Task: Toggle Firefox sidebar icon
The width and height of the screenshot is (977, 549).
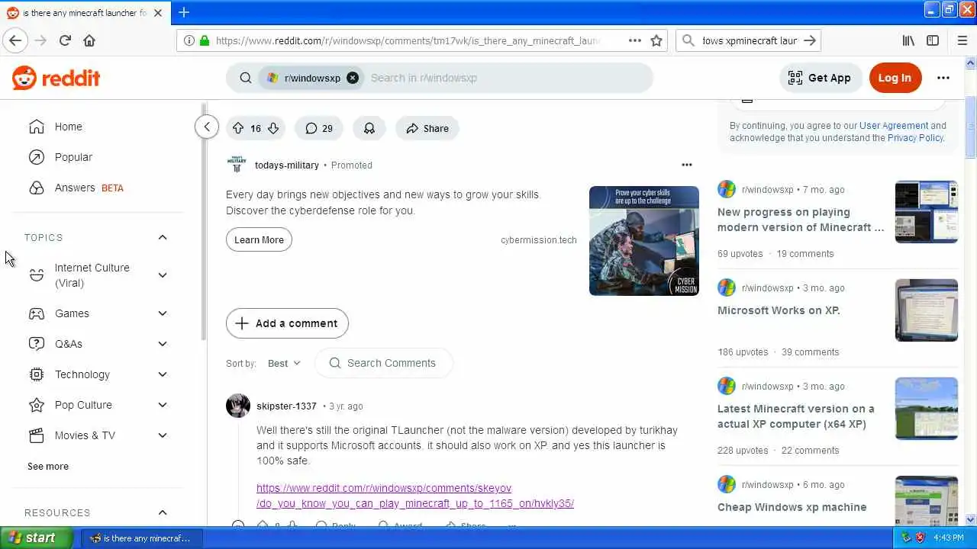Action: click(x=933, y=40)
